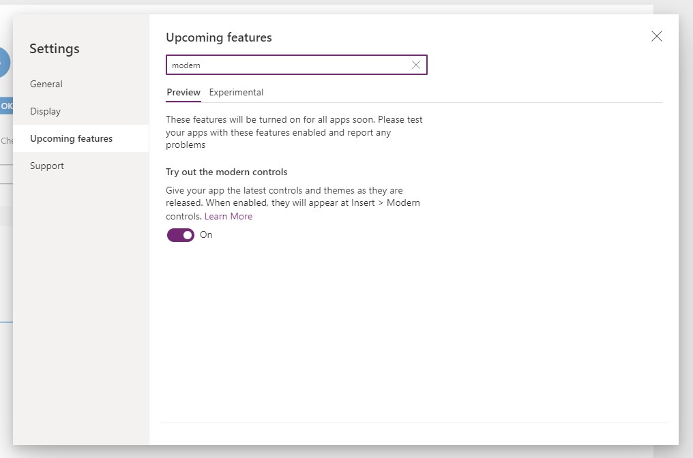Select Upcoming features in the sidebar
Image resolution: width=693 pixels, height=458 pixels.
71,138
